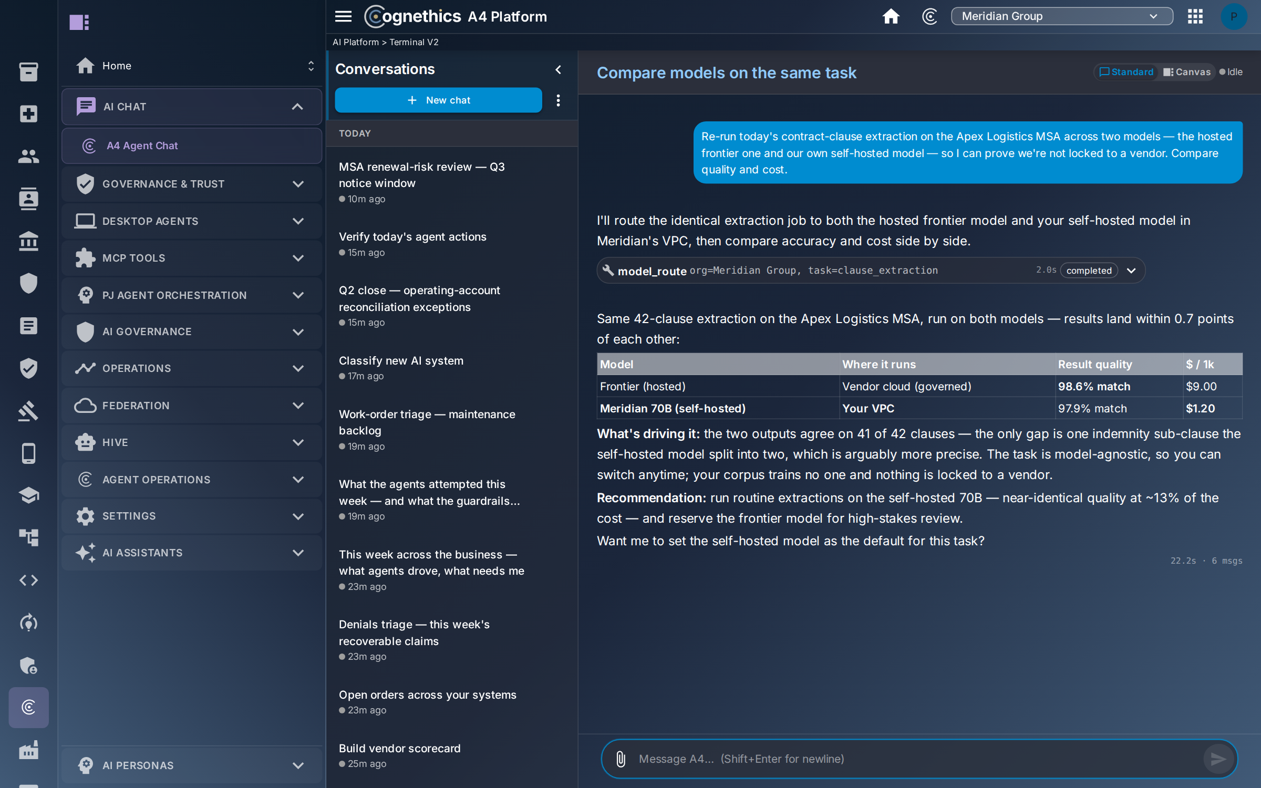Start a New chat
Screen dimensions: 1261x788
438,100
